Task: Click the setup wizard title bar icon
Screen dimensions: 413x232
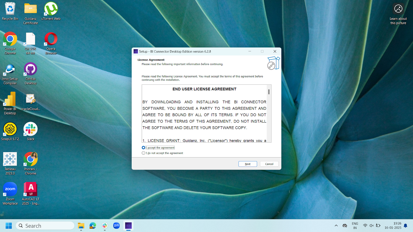Action: click(x=136, y=51)
